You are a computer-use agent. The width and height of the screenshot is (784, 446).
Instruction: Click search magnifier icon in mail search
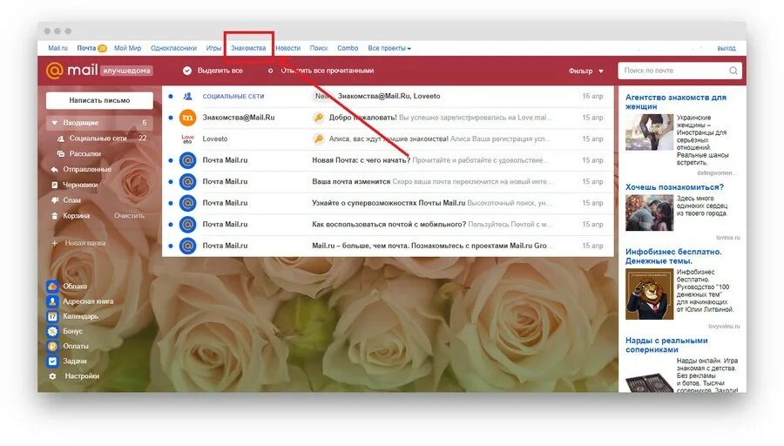pos(733,71)
